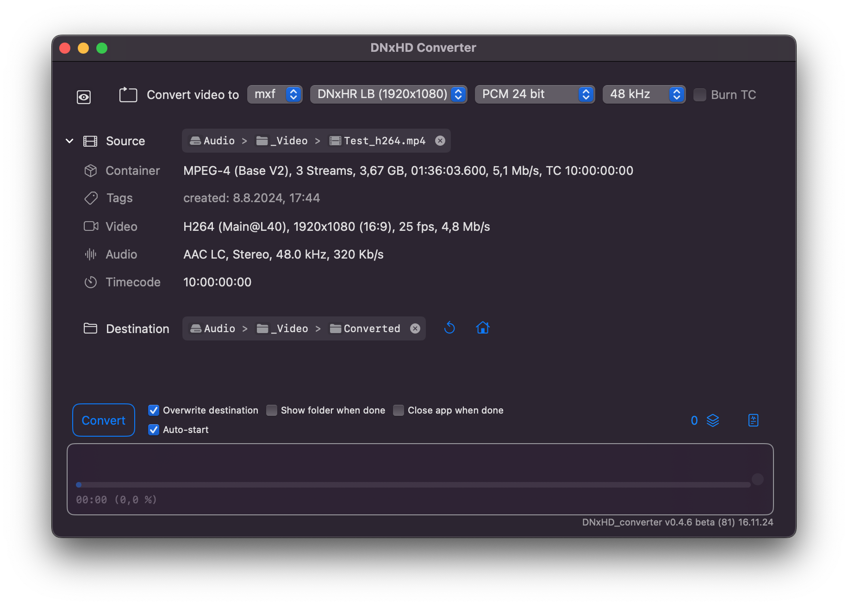Click the open file share icon
848x606 pixels.
click(128, 95)
